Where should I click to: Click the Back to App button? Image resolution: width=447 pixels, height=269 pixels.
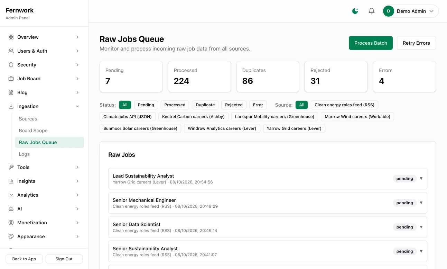[24, 259]
